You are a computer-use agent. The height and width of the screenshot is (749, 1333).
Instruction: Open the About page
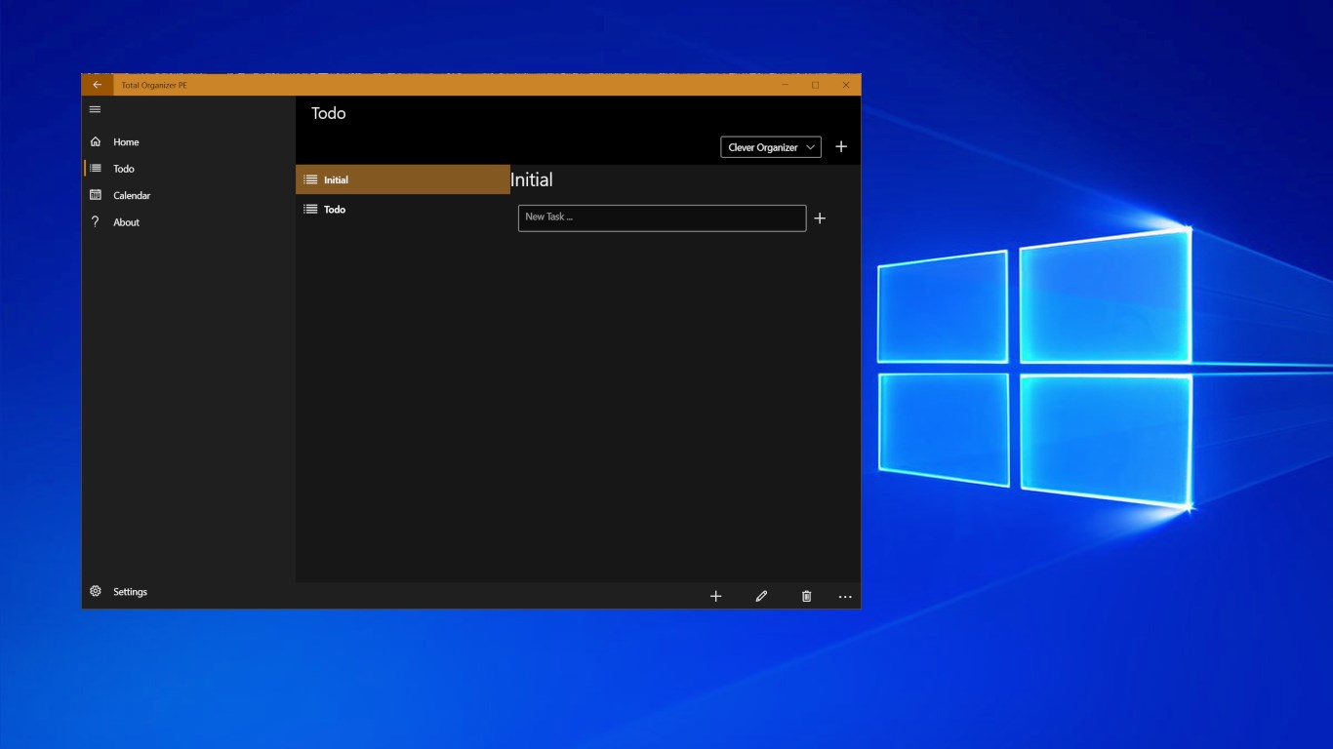coord(188,222)
